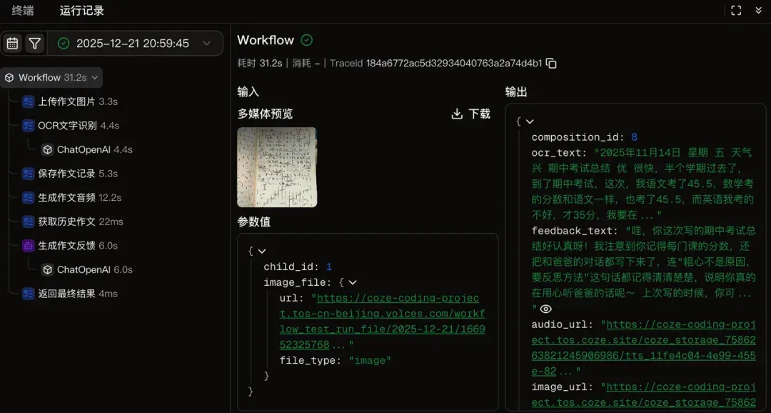Click the TraceId value 184a6772ac5d...
The width and height of the screenshot is (771, 413).
point(454,64)
